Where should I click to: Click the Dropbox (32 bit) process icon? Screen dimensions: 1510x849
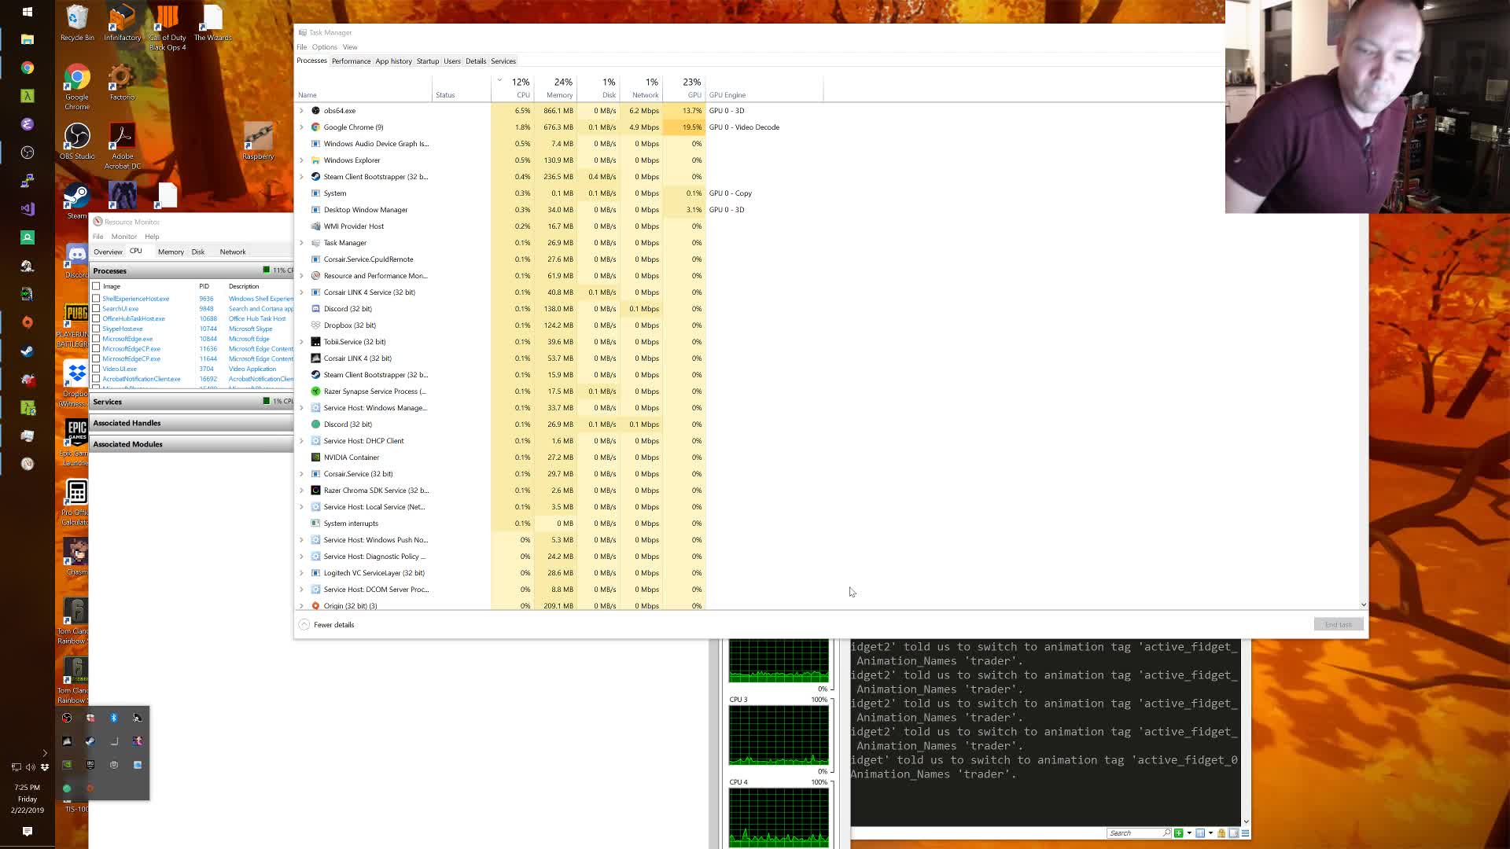(x=315, y=325)
